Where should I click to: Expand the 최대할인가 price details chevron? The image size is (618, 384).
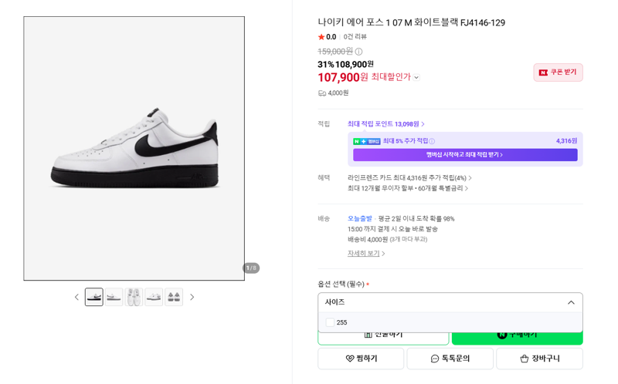[416, 78]
